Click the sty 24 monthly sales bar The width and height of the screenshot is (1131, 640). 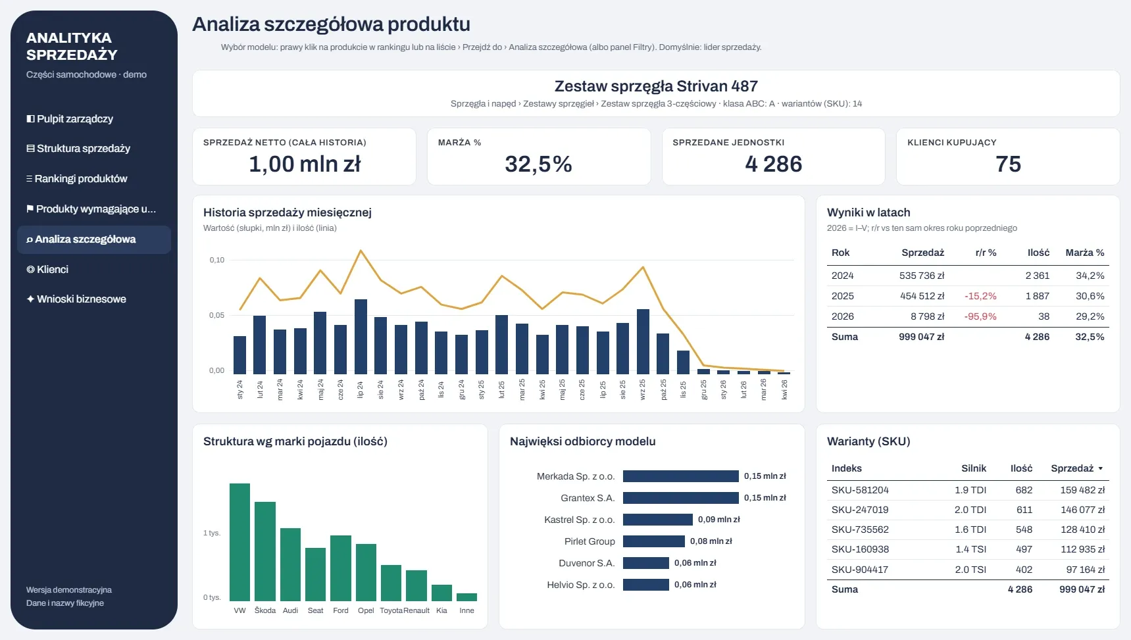coord(239,355)
